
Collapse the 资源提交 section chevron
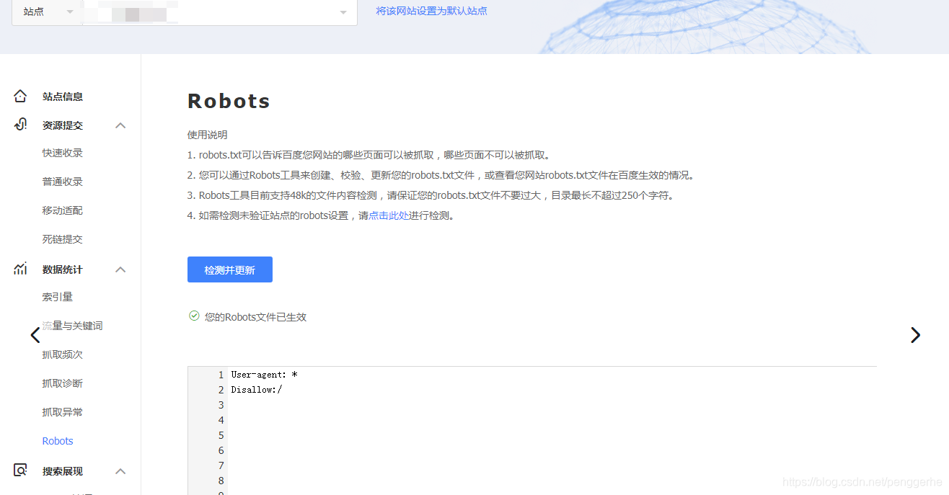[x=120, y=124]
